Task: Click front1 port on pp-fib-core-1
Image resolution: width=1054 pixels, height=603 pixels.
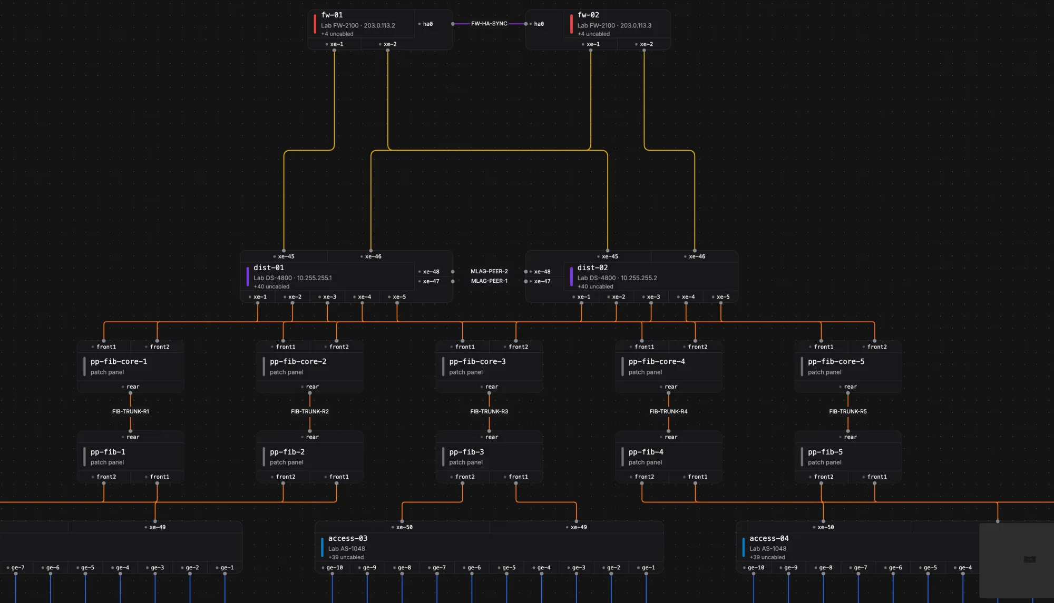Action: pyautogui.click(x=104, y=347)
